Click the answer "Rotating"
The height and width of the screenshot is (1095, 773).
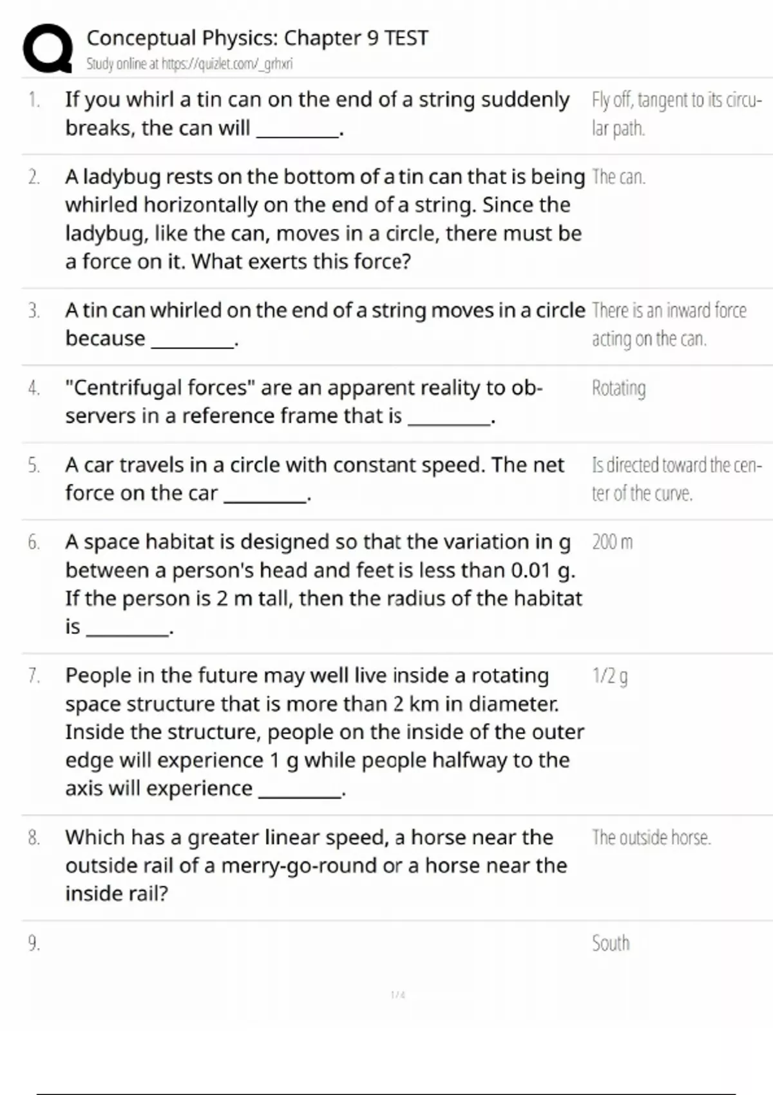point(618,388)
